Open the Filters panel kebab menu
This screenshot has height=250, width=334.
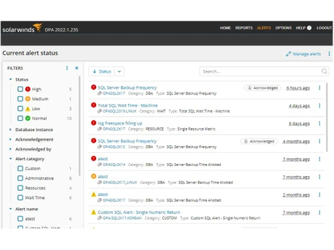coord(67,68)
